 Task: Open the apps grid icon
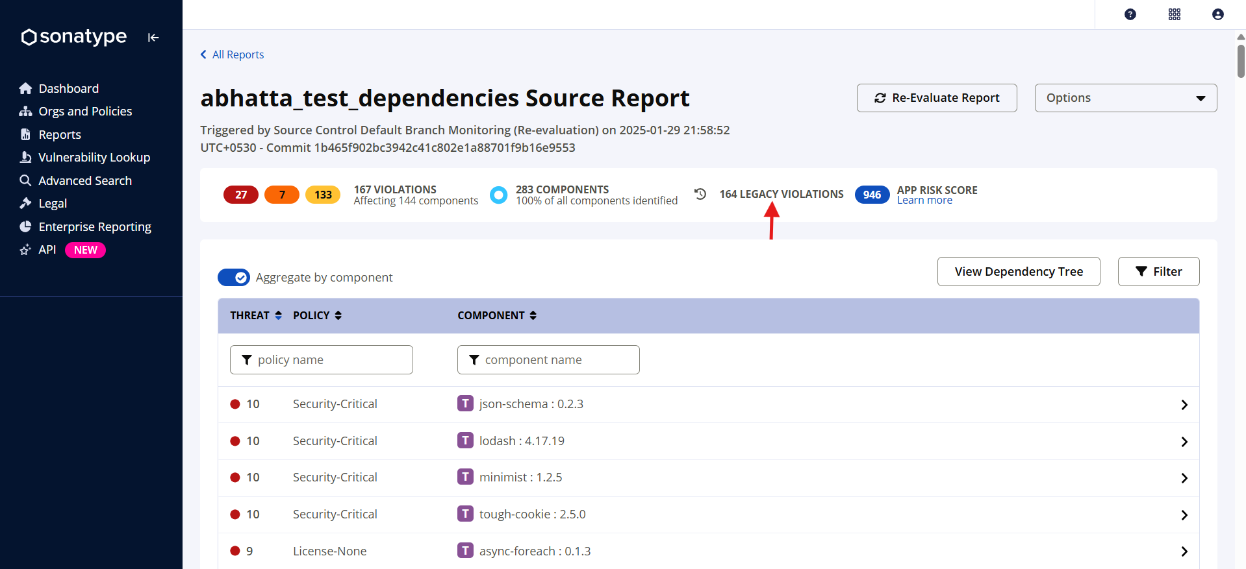pyautogui.click(x=1175, y=14)
